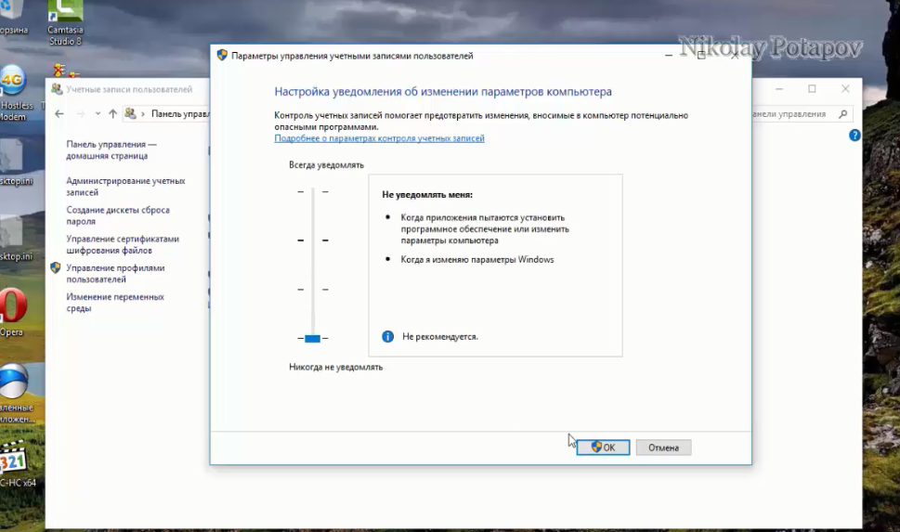Select the upper desktop.ini file icon
Viewport: 900px width, 532px height.
point(14,163)
